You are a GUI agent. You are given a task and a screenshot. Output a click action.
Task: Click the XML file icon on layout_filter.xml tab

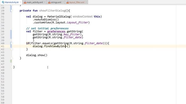coord(68,2)
